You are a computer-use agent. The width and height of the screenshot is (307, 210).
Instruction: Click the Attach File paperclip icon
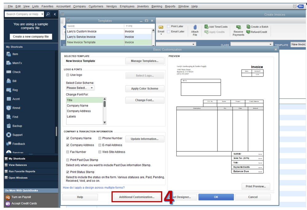coord(195,27)
